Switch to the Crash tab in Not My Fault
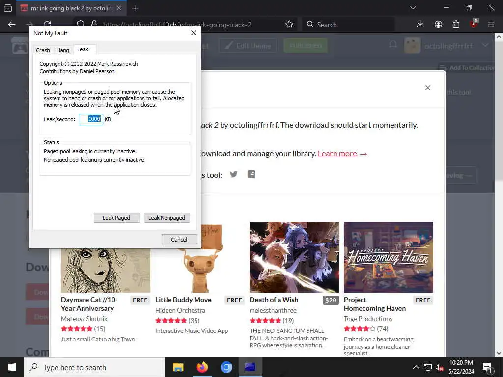Viewport: 503px width, 377px height. click(x=43, y=50)
